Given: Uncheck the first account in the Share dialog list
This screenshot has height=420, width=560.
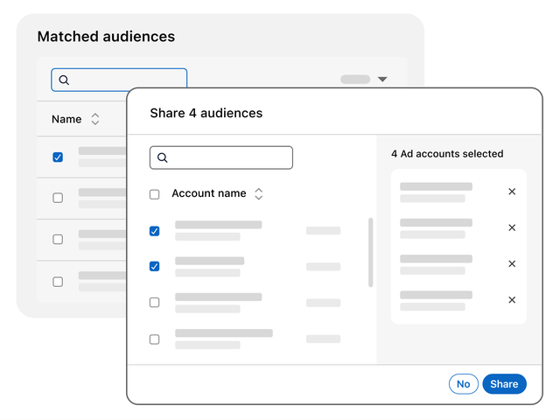Looking at the screenshot, I should point(154,231).
